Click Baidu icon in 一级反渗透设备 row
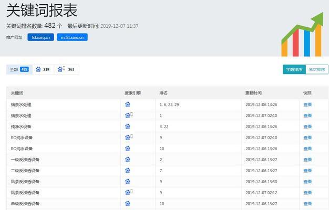The image size is (329, 210). click(x=127, y=160)
